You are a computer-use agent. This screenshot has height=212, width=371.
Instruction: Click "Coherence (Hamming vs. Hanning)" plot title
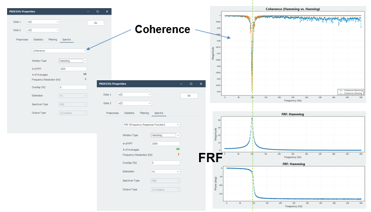point(293,9)
